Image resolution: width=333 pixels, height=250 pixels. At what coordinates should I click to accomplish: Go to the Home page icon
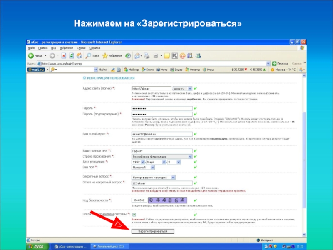[x=79, y=55]
